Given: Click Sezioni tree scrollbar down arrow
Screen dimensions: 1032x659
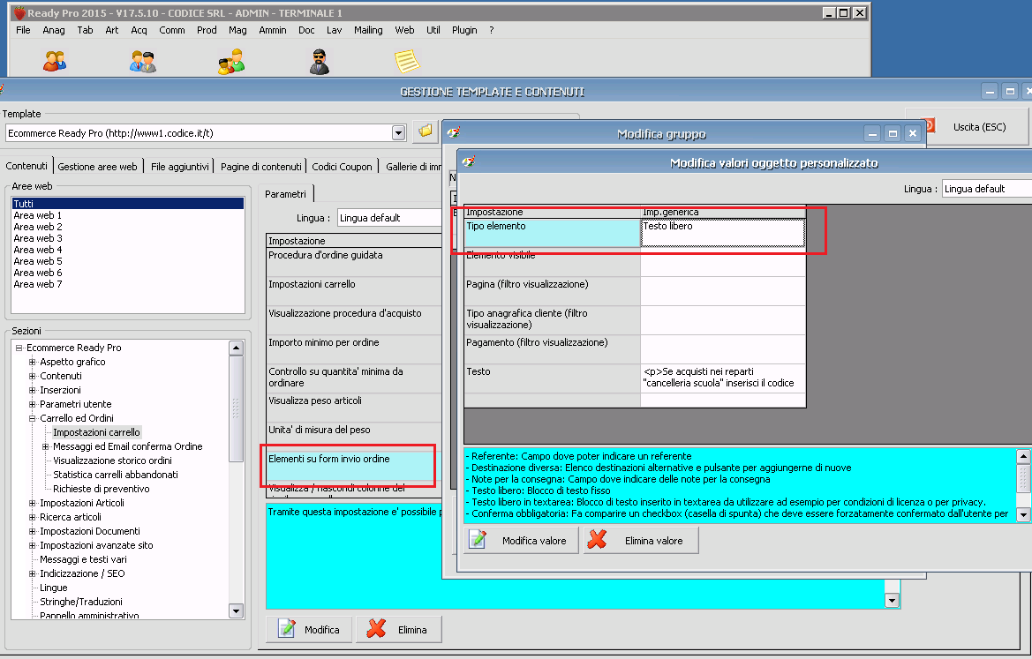Looking at the screenshot, I should click(237, 611).
